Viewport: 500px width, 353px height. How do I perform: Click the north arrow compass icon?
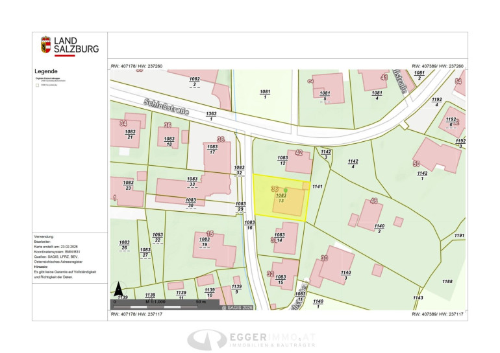coord(119,290)
